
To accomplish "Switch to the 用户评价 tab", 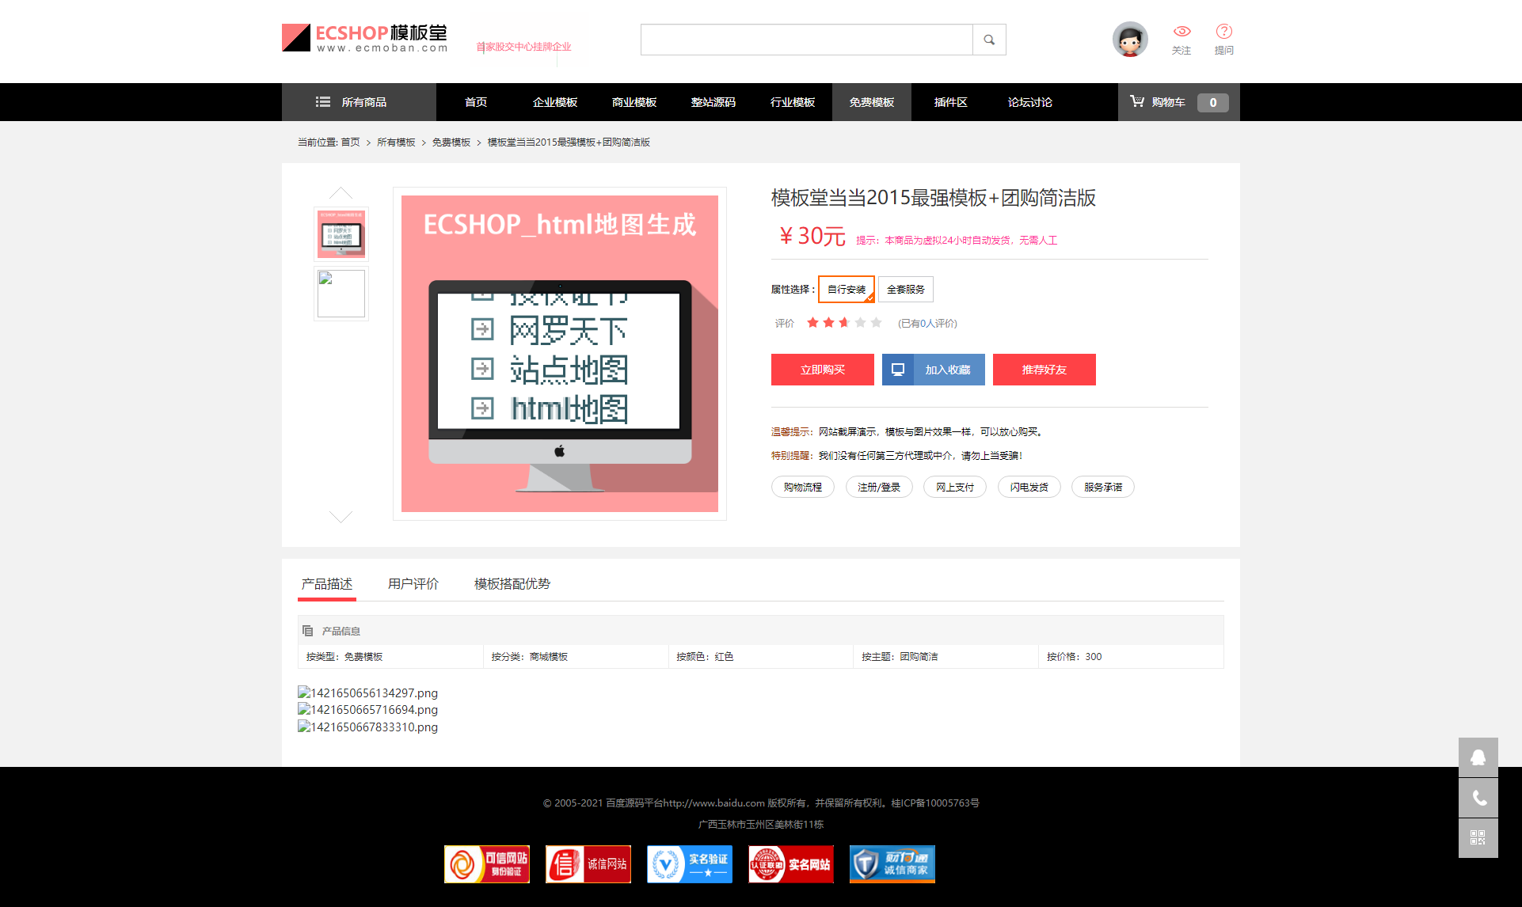I will tap(413, 584).
